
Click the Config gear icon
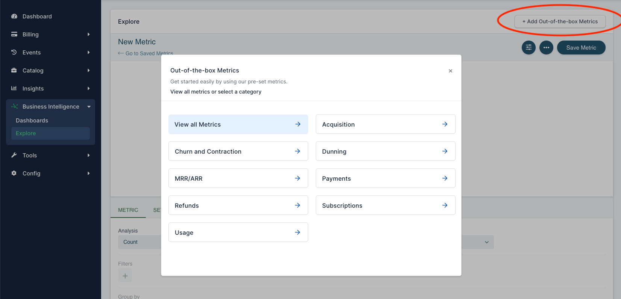pyautogui.click(x=14, y=173)
